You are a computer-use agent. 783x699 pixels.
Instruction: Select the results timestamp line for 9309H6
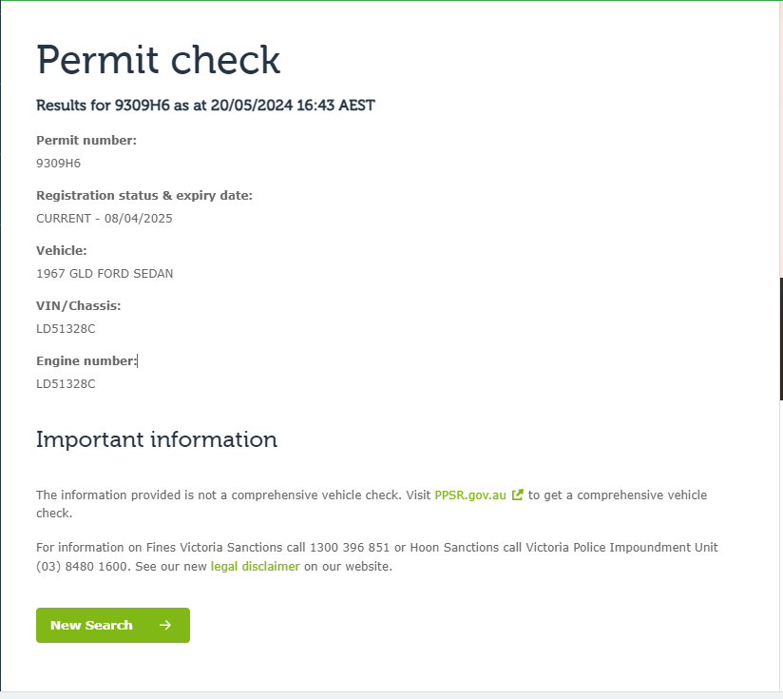(x=205, y=106)
